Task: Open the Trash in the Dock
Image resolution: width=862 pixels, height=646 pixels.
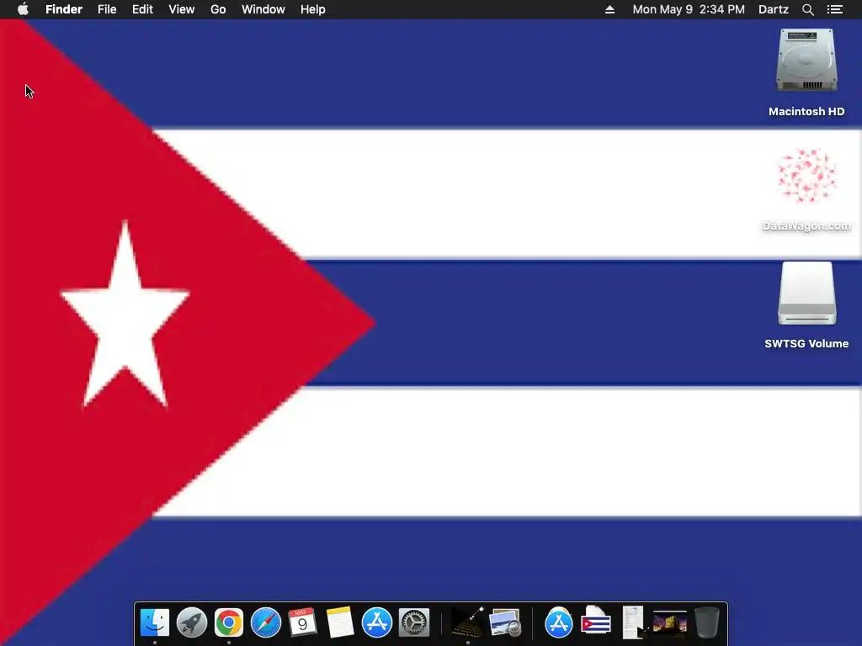Action: pos(707,623)
